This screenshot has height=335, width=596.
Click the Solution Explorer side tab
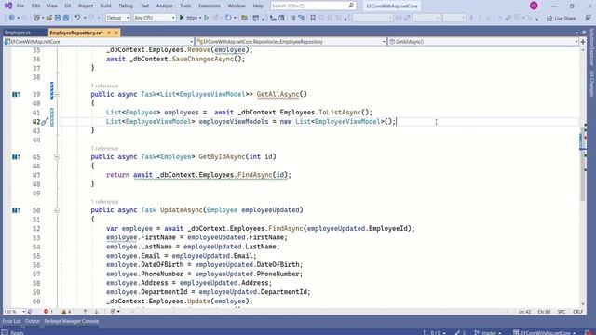592,47
